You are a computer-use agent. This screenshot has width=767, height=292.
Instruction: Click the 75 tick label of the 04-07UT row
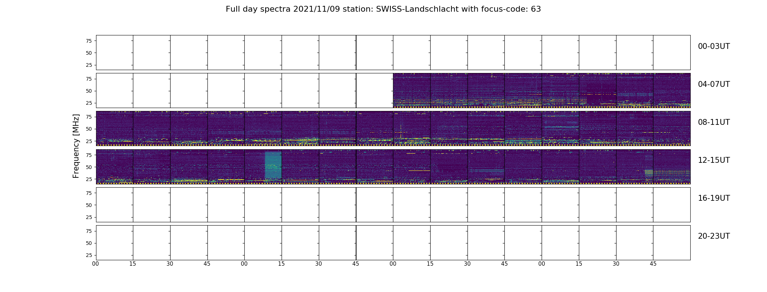(89, 79)
